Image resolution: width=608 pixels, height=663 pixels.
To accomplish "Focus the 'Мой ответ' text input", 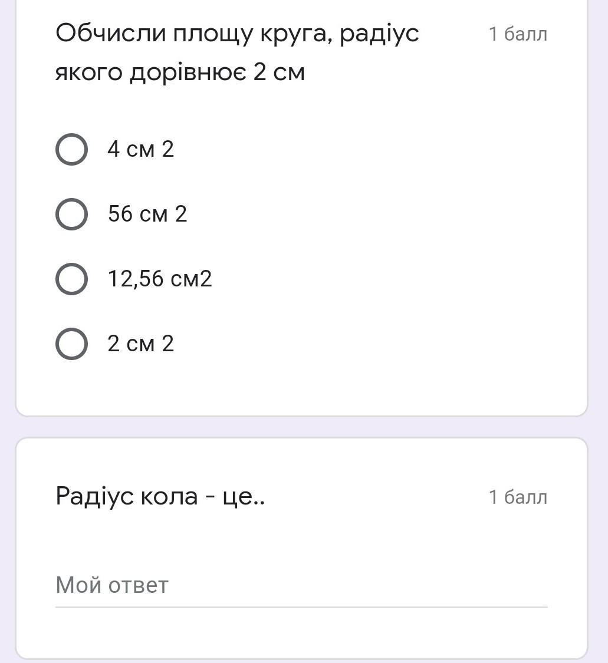I will point(301,585).
